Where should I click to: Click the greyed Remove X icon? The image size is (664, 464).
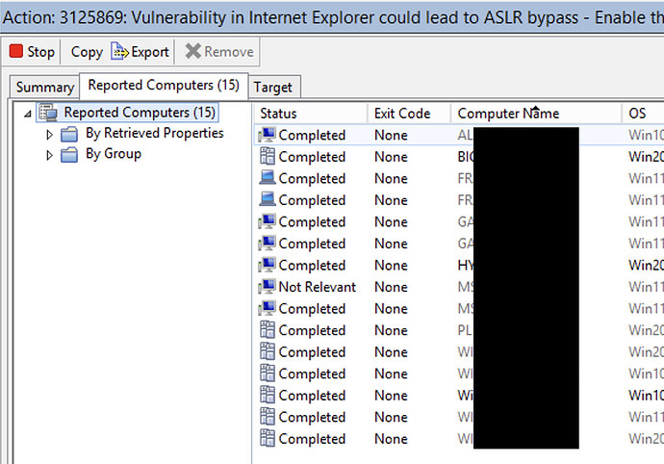coord(193,52)
